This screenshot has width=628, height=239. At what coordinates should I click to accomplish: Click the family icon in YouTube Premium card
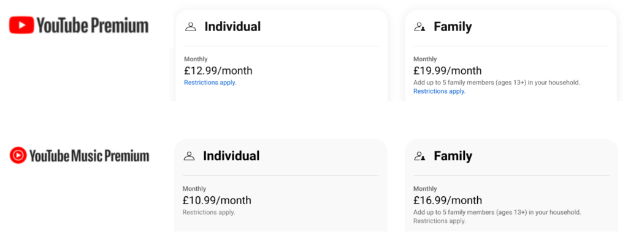[x=419, y=27]
